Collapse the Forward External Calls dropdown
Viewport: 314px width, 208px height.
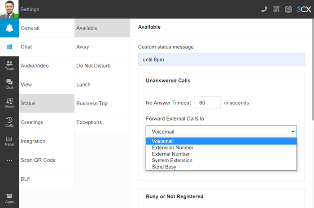(221, 131)
